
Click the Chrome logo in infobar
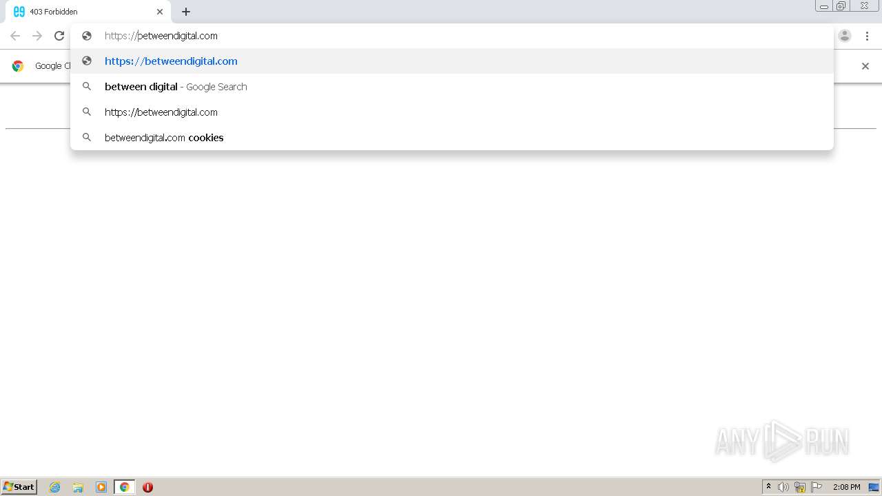pos(18,66)
